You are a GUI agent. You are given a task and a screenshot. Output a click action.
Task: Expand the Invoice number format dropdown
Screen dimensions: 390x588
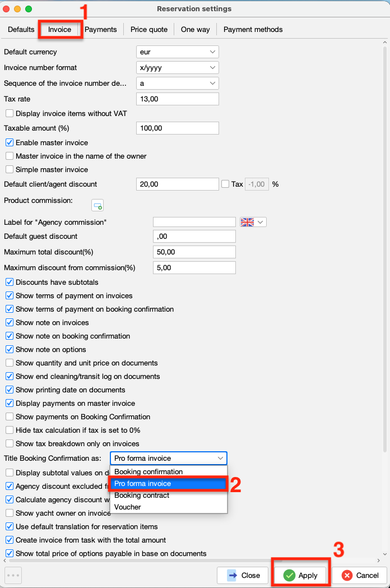coord(178,67)
